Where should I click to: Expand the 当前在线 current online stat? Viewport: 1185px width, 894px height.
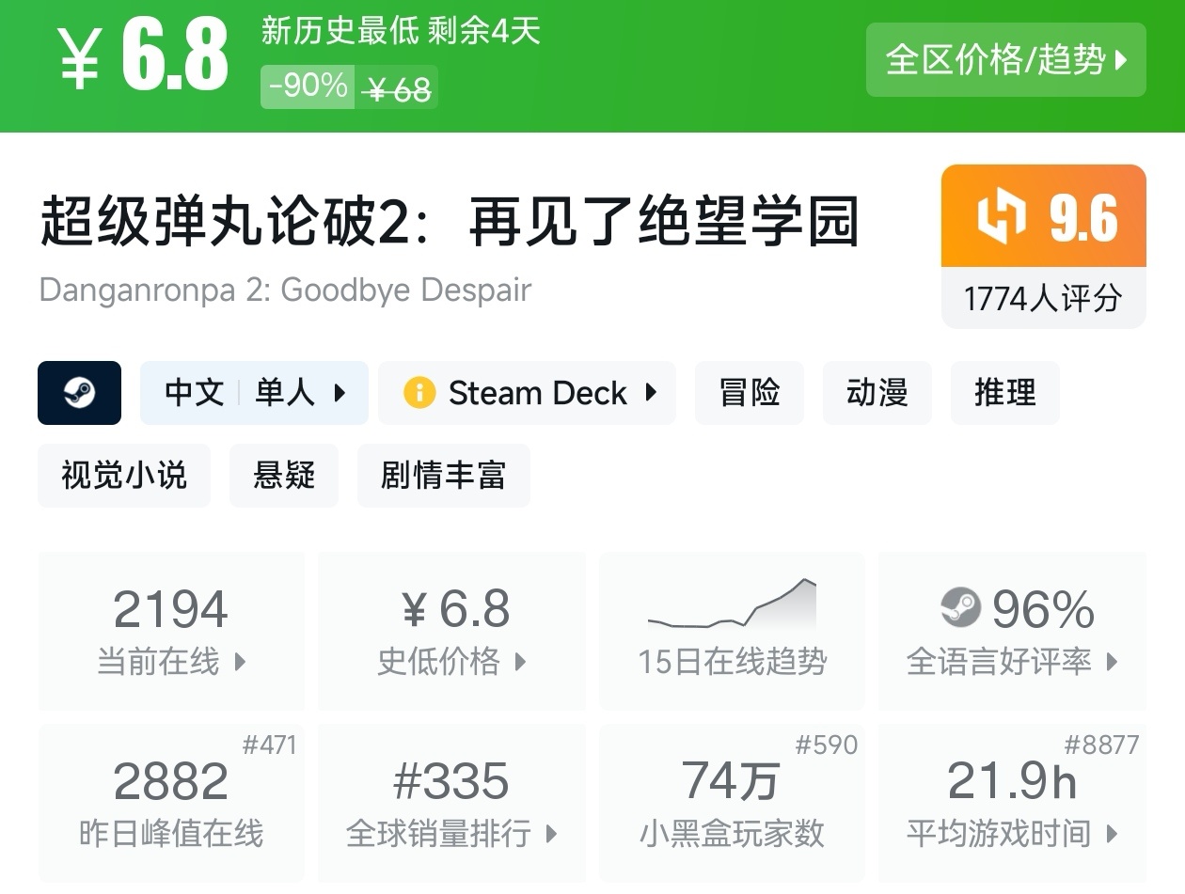point(171,662)
